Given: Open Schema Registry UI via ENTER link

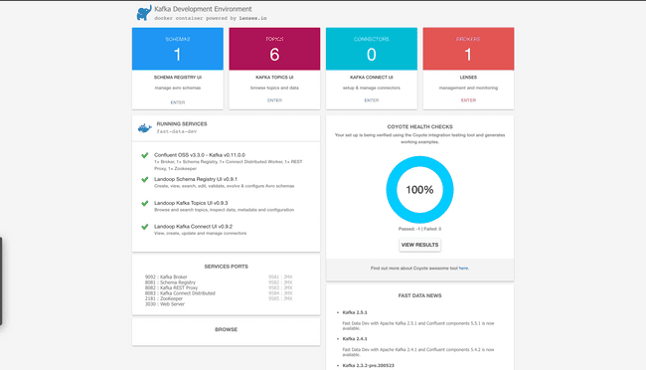Looking at the screenshot, I should (x=178, y=102).
